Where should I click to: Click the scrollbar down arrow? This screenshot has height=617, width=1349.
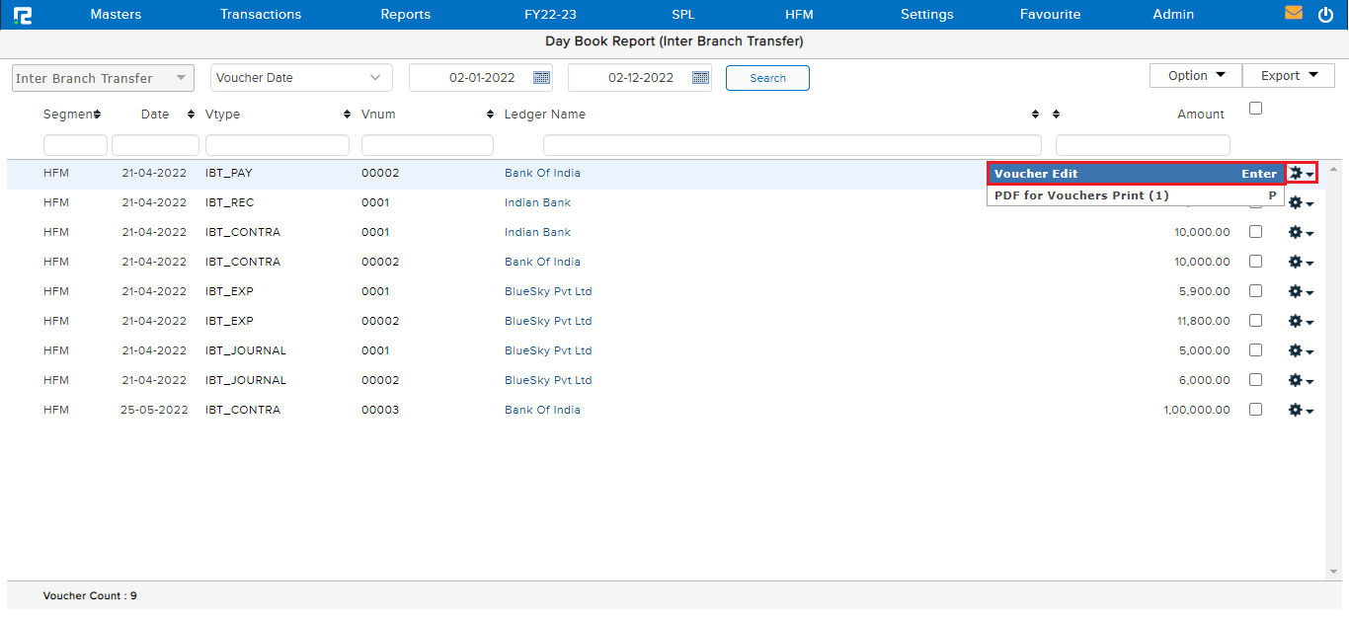coord(1333,572)
